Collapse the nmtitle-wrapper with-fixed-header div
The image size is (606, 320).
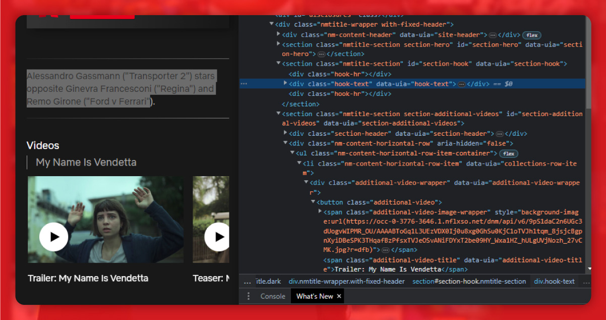272,24
